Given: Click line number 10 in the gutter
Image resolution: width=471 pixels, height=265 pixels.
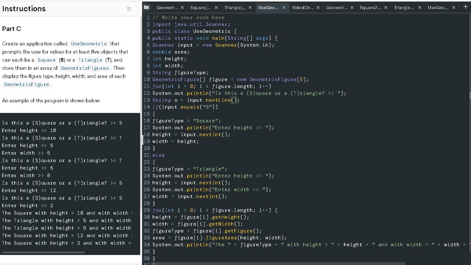Looking at the screenshot, I should pyautogui.click(x=146, y=79).
